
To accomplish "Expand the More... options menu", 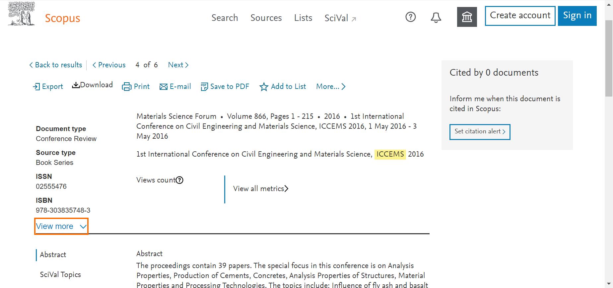I will tap(331, 87).
